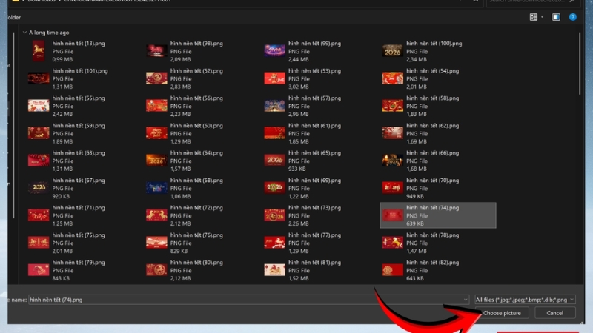Select the highlighted hình nền tết (74).png item
593x333 pixels.
point(437,215)
